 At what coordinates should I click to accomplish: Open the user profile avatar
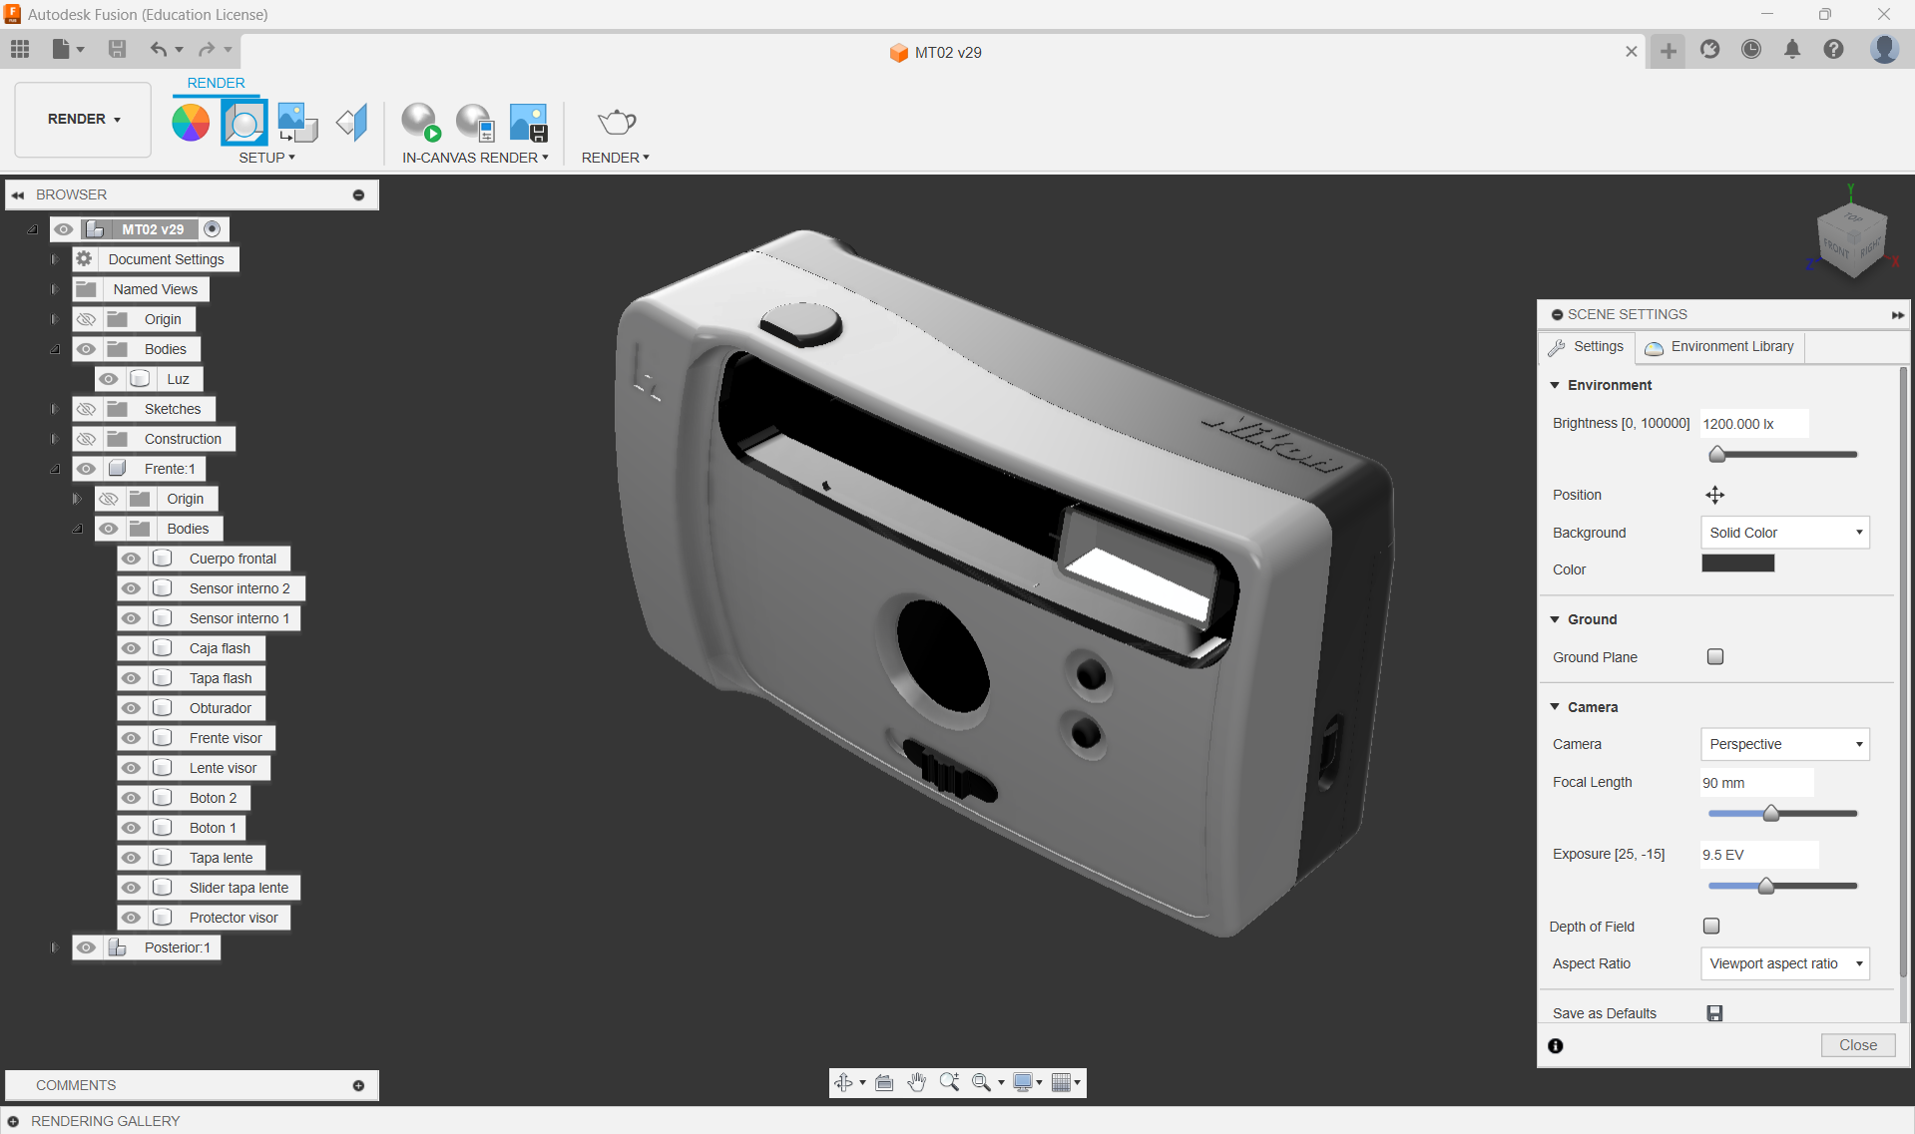(x=1884, y=49)
